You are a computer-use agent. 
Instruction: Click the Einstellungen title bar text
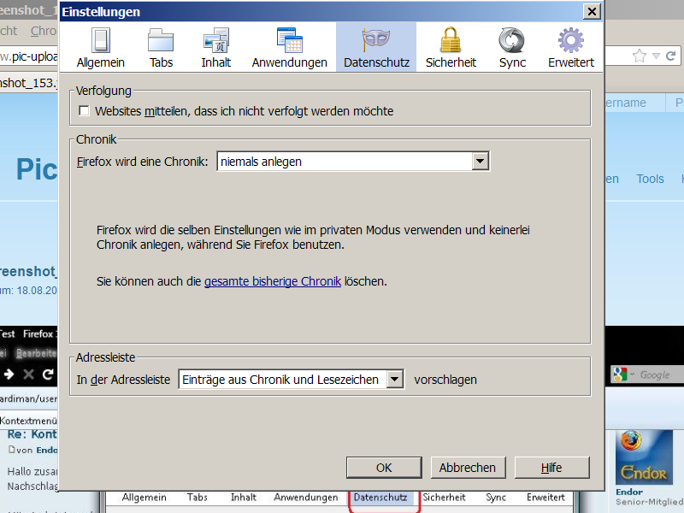point(101,12)
